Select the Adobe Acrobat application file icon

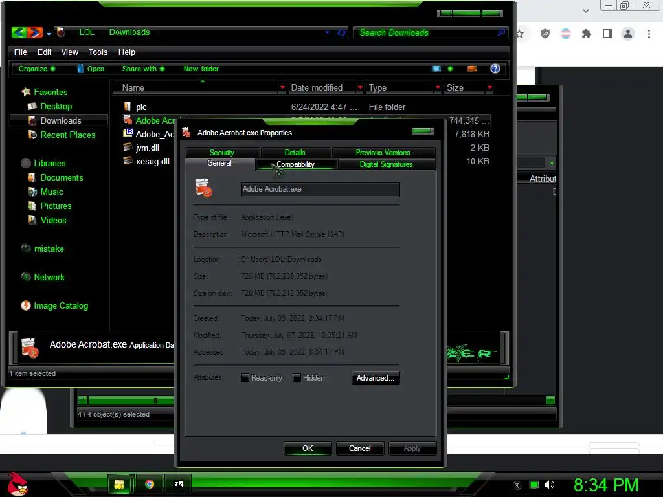pos(128,120)
